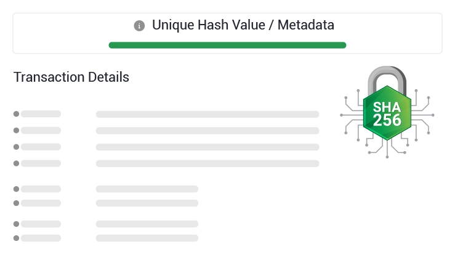Image resolution: width=455 pixels, height=255 pixels.
Task: Click the Transaction Details heading
Action: (x=71, y=77)
